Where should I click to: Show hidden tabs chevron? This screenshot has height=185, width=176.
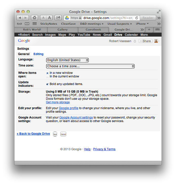tap(142, 30)
